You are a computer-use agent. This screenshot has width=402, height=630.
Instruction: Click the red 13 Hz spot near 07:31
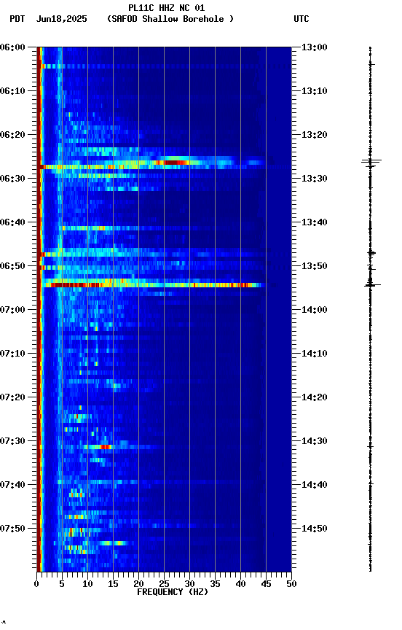pyautogui.click(x=105, y=447)
